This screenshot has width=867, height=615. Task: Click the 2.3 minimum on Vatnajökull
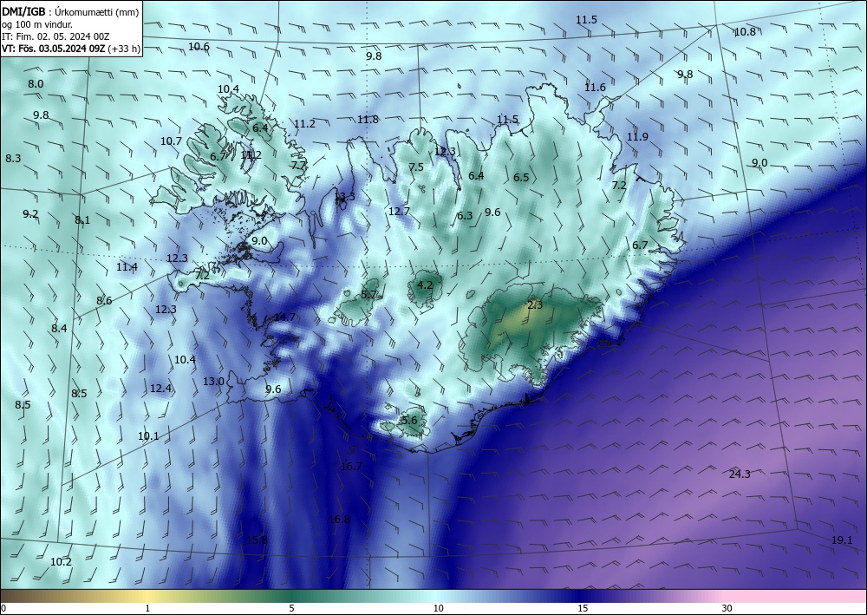click(x=535, y=305)
